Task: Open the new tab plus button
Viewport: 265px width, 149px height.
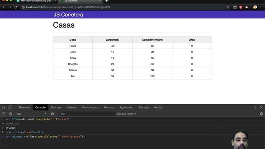Action: tap(106, 1)
